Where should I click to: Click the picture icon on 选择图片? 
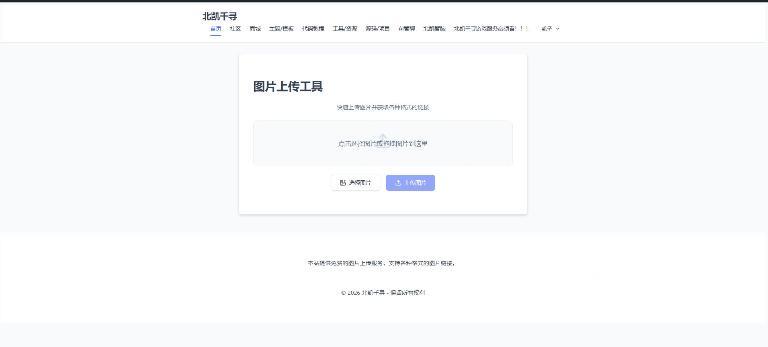[343, 183]
